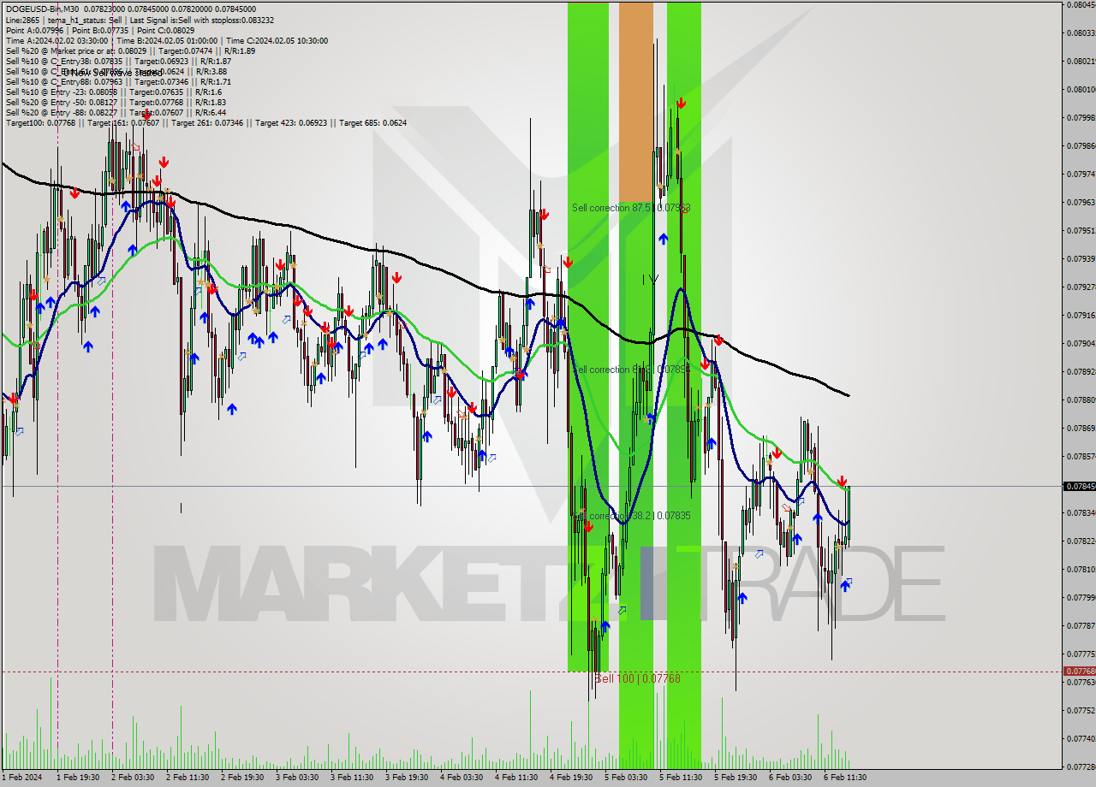This screenshot has width=1096, height=787.
Task: Click the '3 Feb 11:30' time axis label
Action: coord(351,778)
